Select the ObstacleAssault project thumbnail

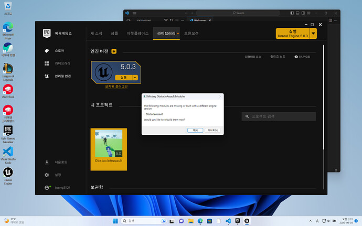[109, 146]
